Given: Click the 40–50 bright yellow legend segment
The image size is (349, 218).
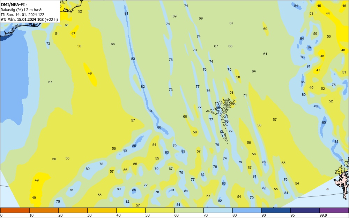Looking at the screenshot, I should pos(131,210).
